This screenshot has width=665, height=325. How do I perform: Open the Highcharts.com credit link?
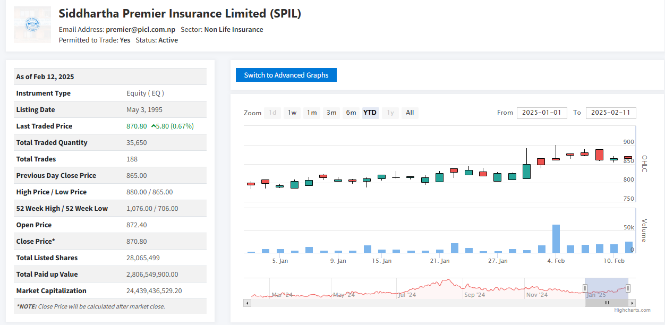[632, 310]
